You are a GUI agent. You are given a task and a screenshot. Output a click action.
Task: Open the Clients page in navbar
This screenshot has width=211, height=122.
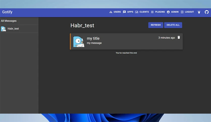(x=142, y=12)
